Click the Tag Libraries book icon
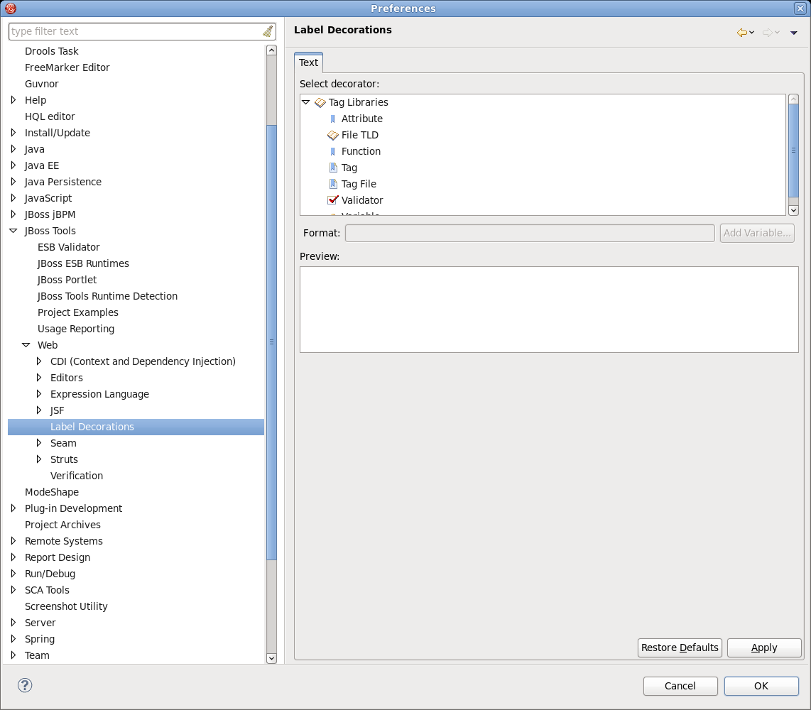 tap(320, 102)
